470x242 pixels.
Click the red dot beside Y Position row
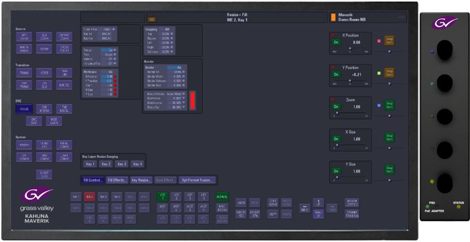[115, 81]
